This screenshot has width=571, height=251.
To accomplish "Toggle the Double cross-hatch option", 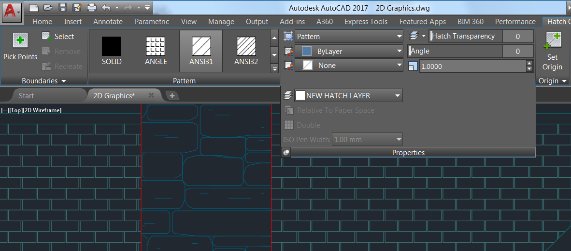I will coord(302,125).
